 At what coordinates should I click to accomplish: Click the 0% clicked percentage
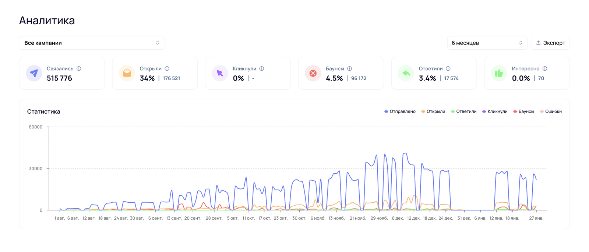tap(239, 78)
